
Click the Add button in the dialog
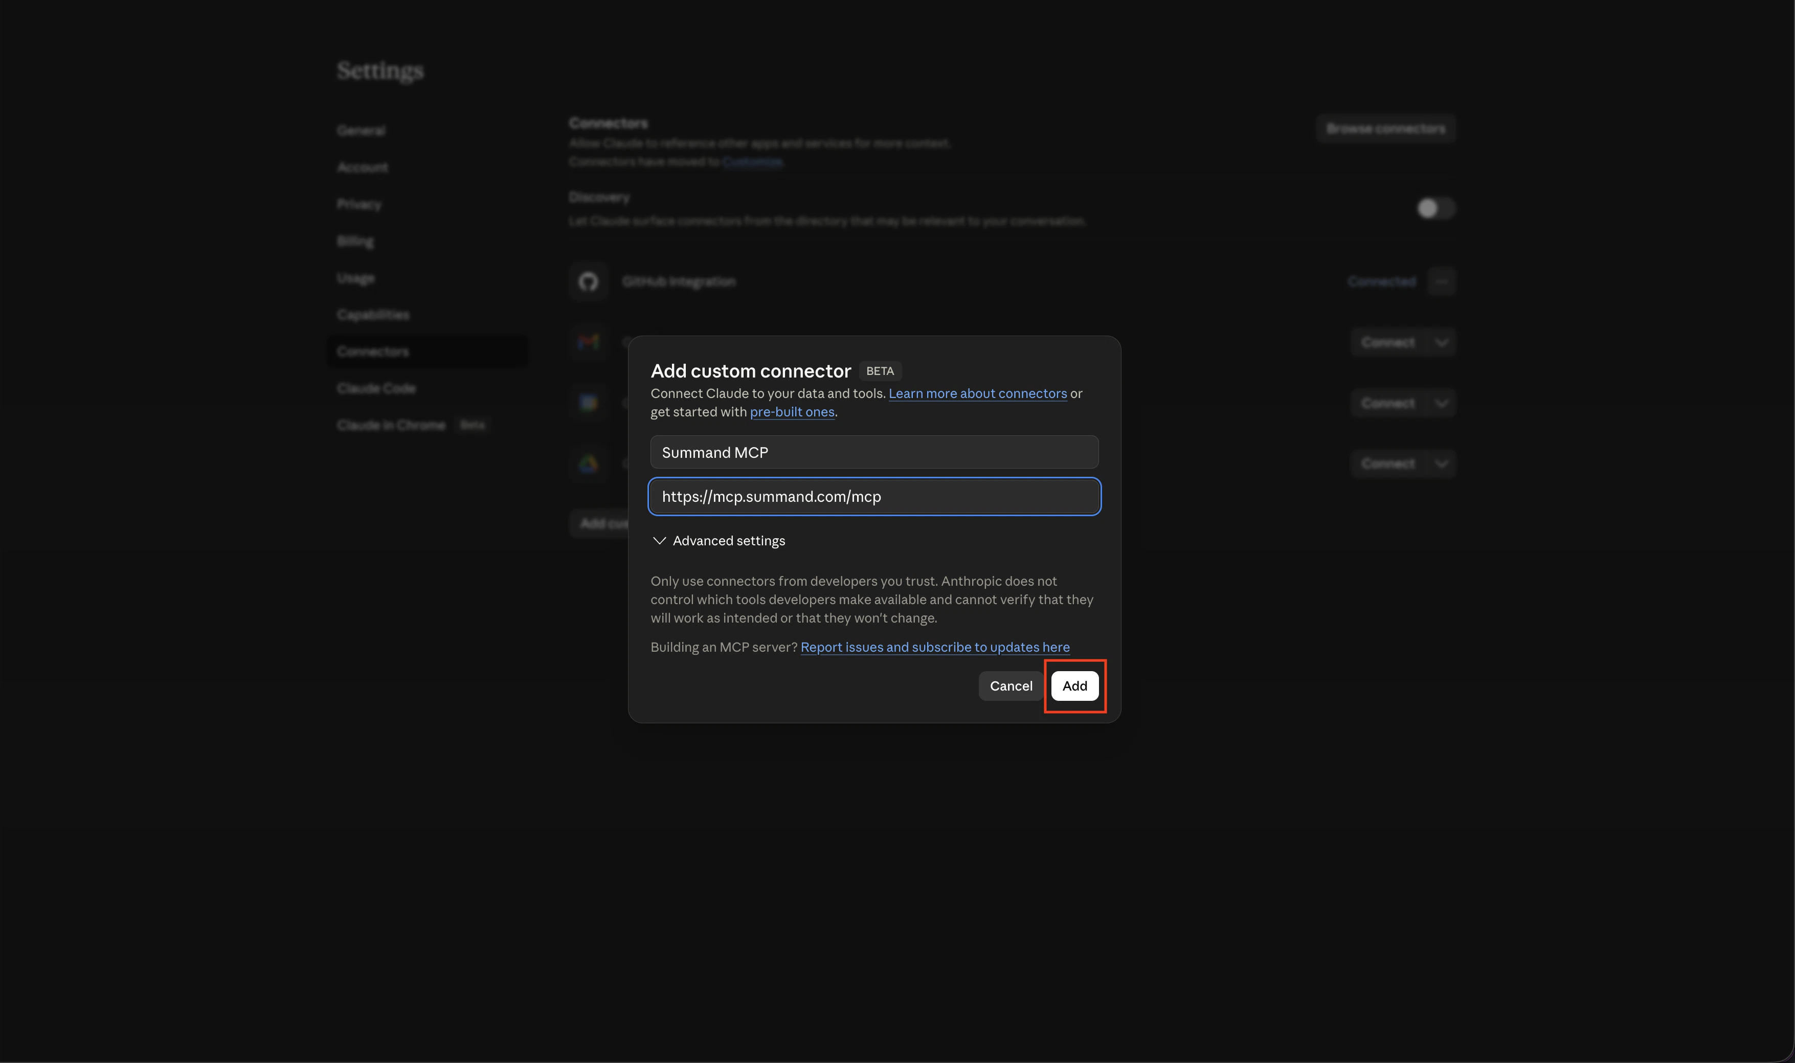[1074, 685]
